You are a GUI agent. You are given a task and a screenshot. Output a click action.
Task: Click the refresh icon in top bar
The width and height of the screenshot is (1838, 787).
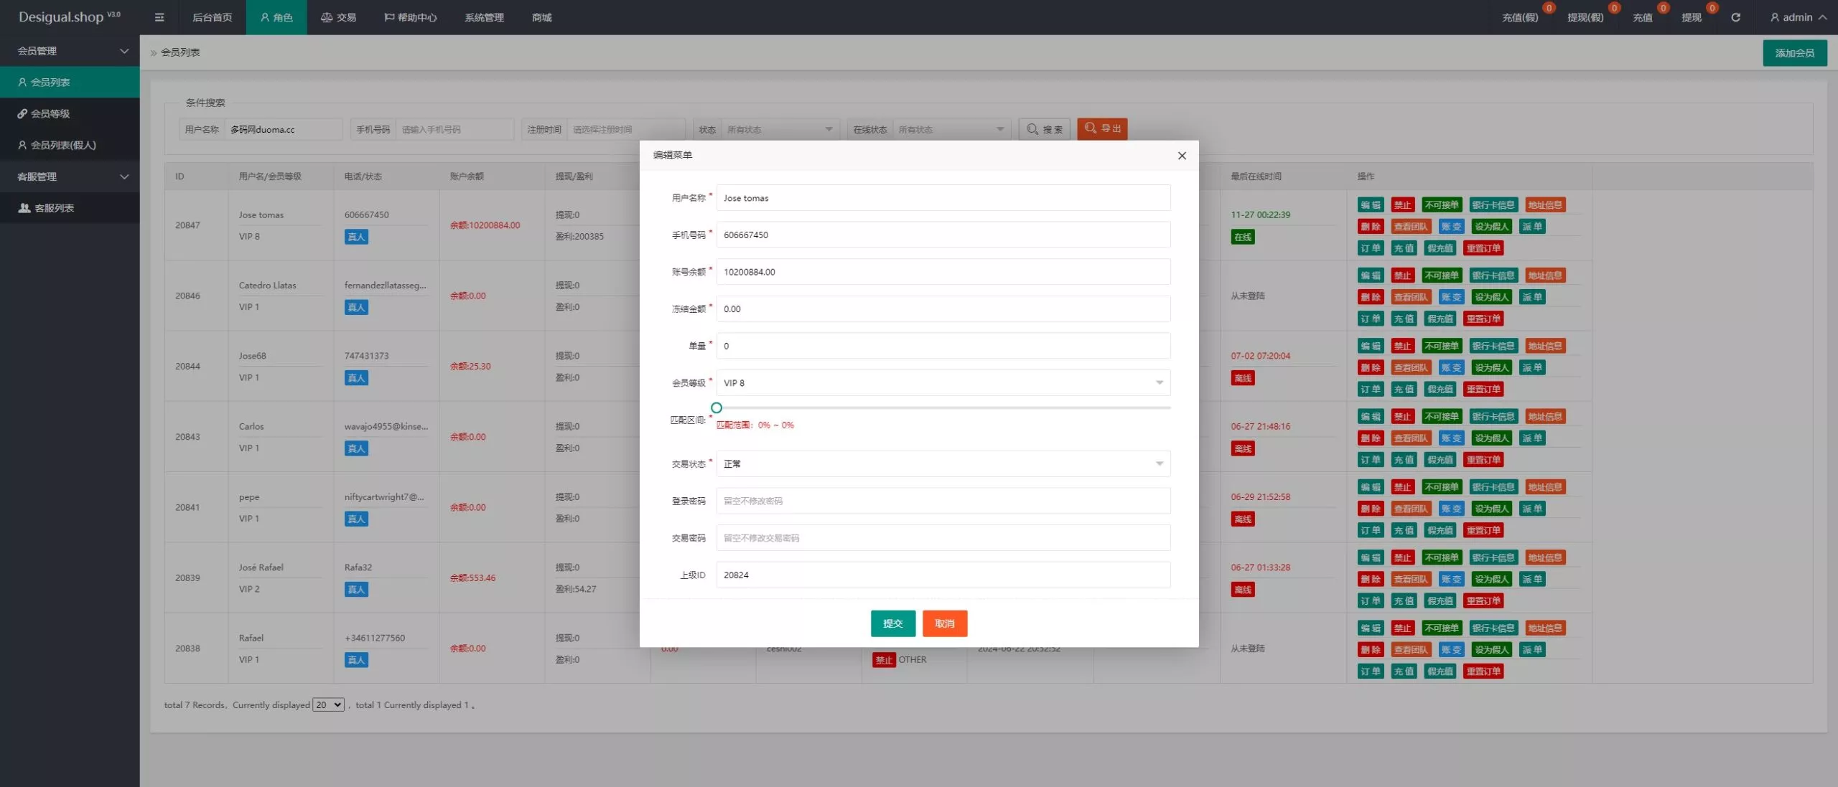pos(1735,17)
